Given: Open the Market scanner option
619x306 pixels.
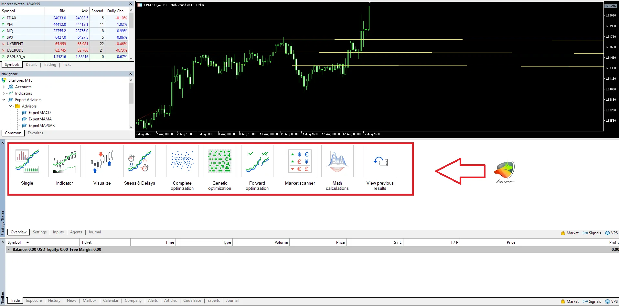Looking at the screenshot, I should click(300, 161).
